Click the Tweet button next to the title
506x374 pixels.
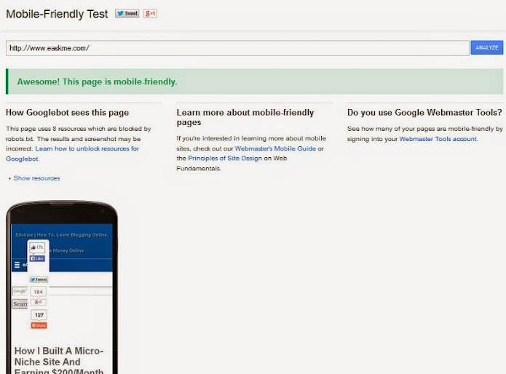[127, 14]
